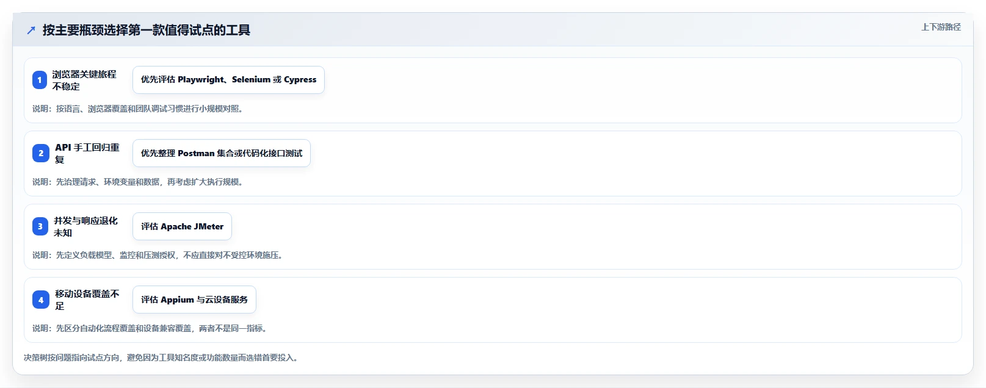The width and height of the screenshot is (986, 388).
Task: Select the 移动设备覆盖不足 label
Action: (x=87, y=300)
